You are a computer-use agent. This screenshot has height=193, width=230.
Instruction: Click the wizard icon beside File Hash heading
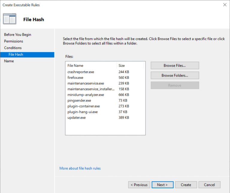[10, 19]
